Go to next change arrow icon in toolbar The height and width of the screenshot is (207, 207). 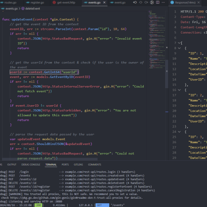[146, 2]
